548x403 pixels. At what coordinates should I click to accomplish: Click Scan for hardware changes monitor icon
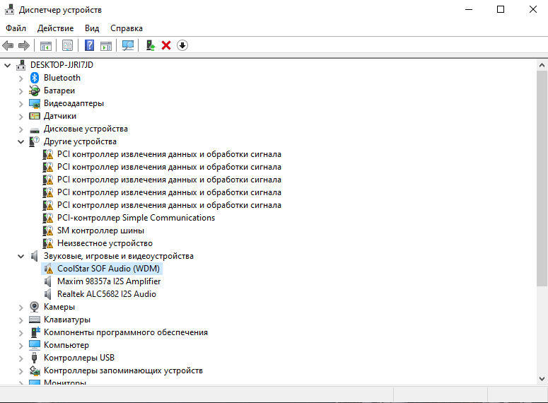tap(128, 45)
